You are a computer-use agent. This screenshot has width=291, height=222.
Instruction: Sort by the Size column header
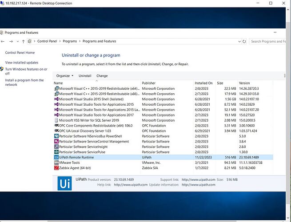click(227, 83)
